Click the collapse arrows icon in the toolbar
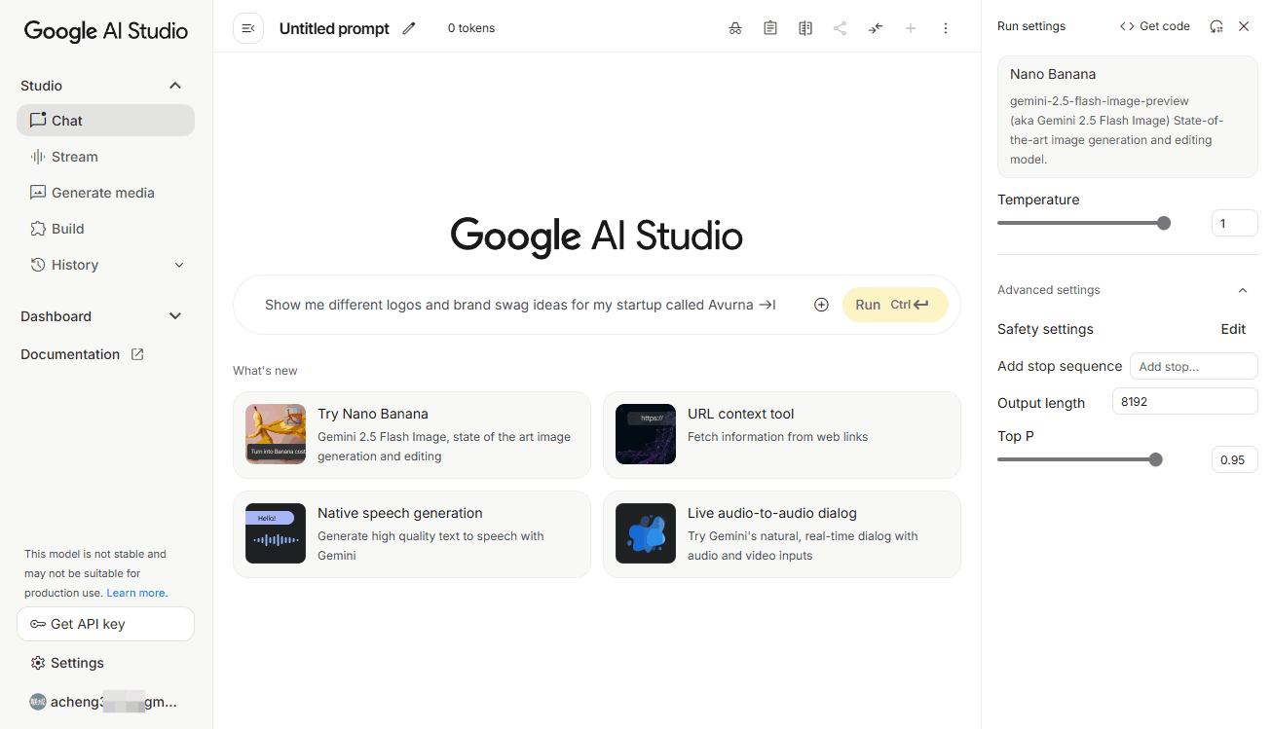This screenshot has height=729, width=1272. click(x=876, y=28)
